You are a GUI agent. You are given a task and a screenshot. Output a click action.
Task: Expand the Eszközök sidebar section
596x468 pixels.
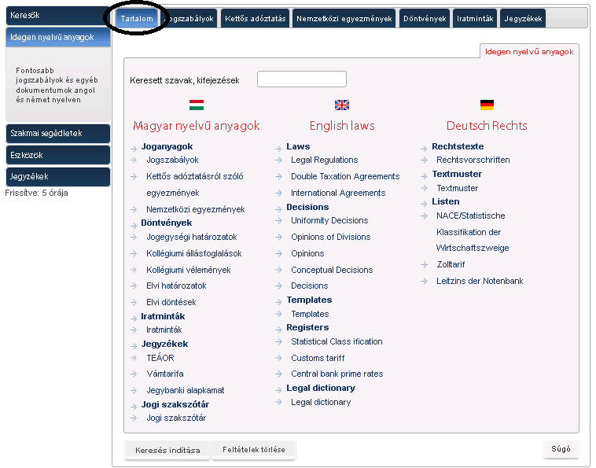57,155
